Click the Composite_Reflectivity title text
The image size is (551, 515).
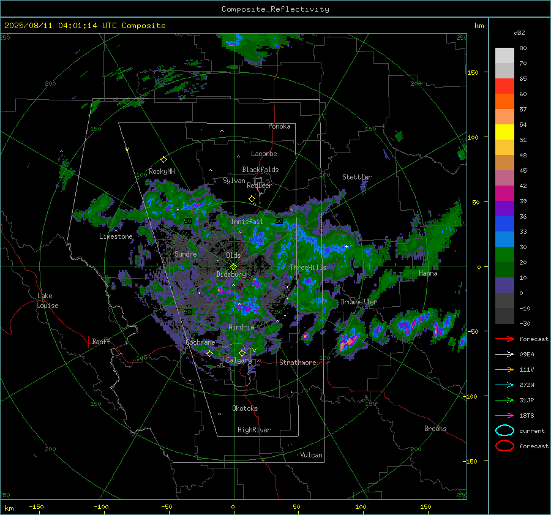tap(275, 9)
